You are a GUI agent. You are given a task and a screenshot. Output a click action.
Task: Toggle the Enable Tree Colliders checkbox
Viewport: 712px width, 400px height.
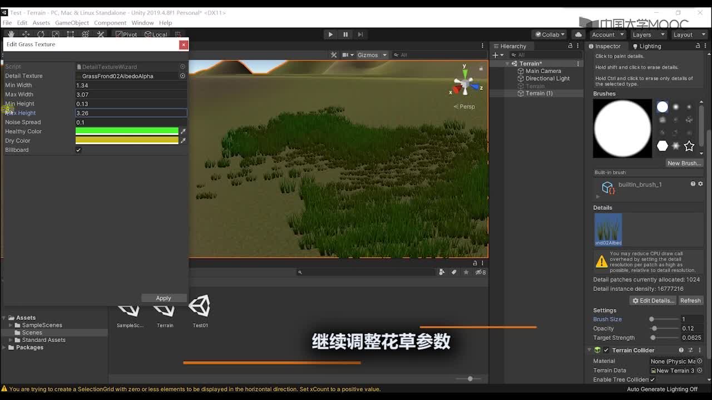[x=652, y=379]
